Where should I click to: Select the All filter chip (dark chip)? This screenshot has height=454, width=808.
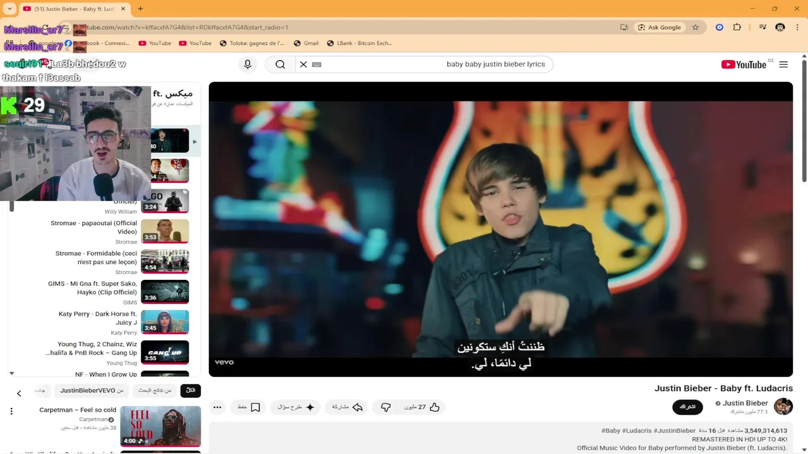(191, 390)
